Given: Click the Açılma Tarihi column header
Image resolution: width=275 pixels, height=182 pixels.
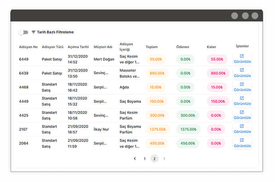Looking at the screenshot, I should (x=78, y=47).
